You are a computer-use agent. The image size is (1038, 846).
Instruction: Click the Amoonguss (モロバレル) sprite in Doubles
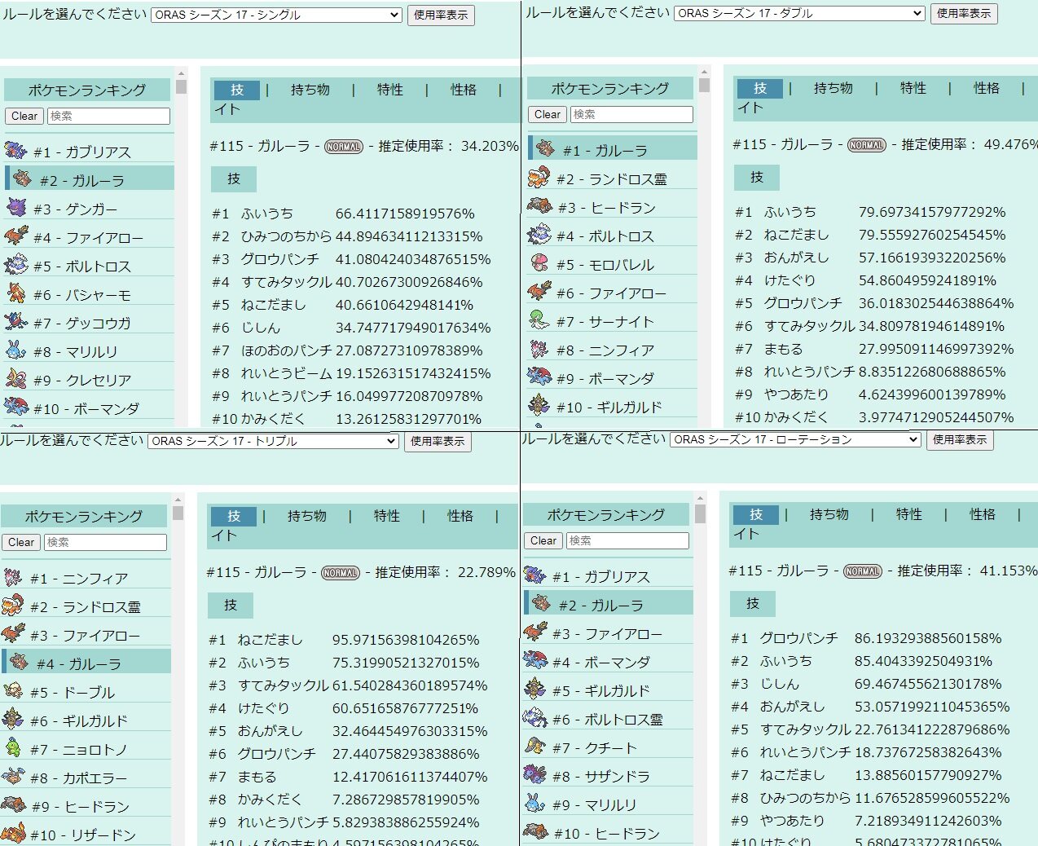pyautogui.click(x=539, y=263)
